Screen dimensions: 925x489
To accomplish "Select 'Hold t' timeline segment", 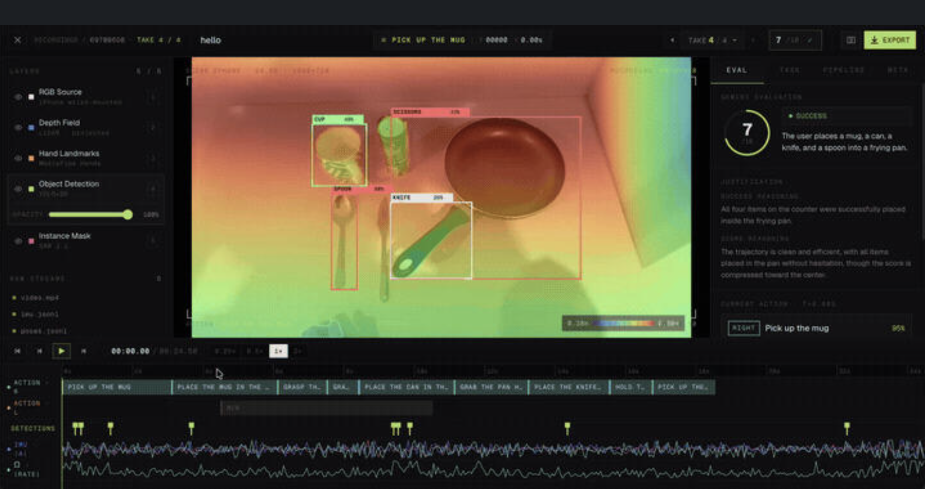I will click(x=631, y=387).
